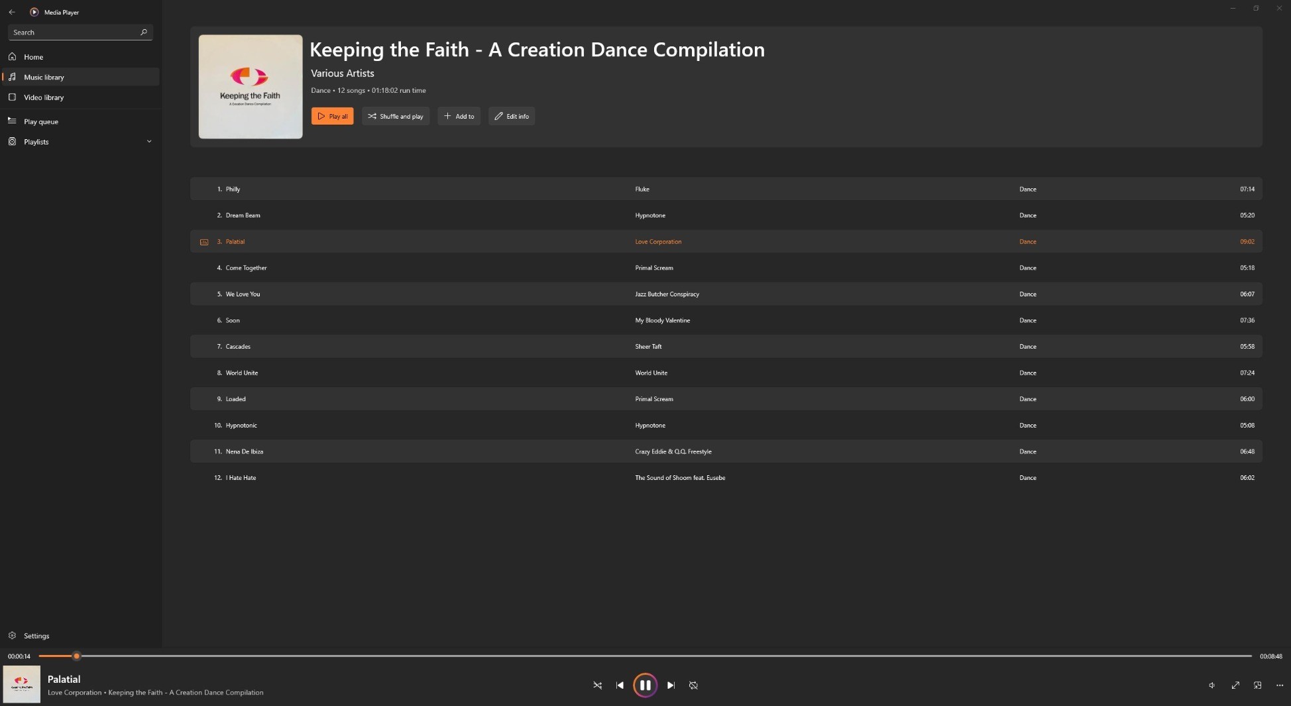Open the Add to dropdown
The image size is (1291, 706).
pyautogui.click(x=459, y=116)
